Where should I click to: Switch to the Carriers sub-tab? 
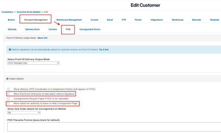pyautogui.click(x=53, y=29)
